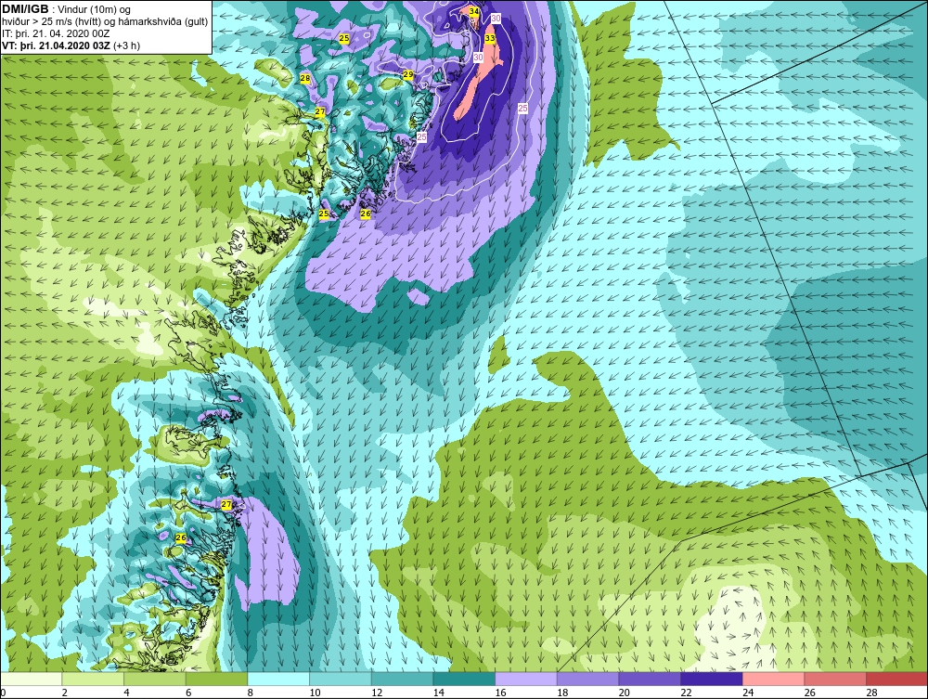Click the salmon 26–28 m/s legend swatch
This screenshot has width=928, height=699.
click(x=835, y=679)
